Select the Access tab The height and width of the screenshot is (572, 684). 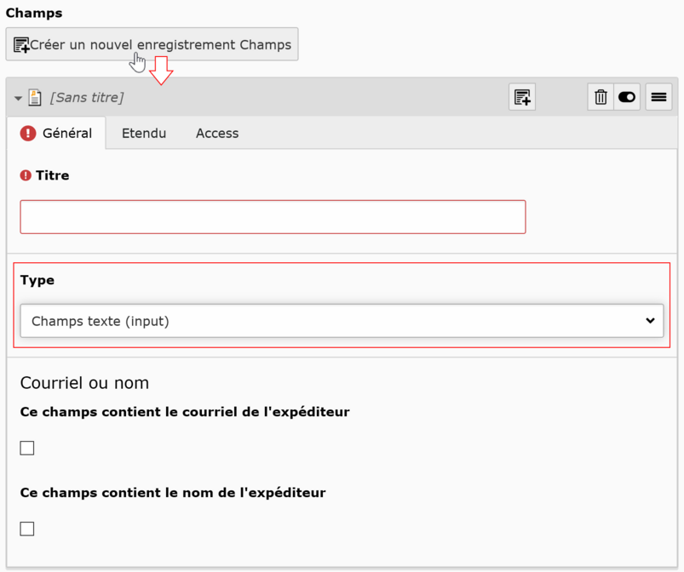click(x=217, y=134)
